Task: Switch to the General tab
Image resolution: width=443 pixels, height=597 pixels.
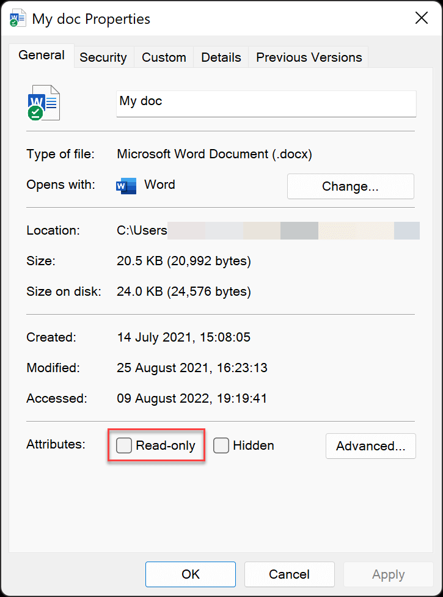Action: [x=42, y=56]
